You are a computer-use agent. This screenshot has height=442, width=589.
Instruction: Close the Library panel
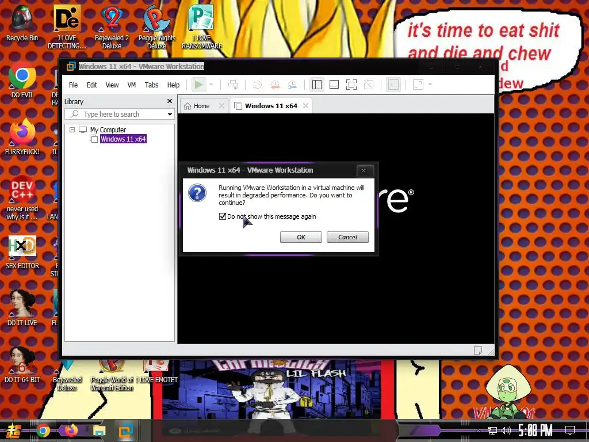click(x=170, y=101)
